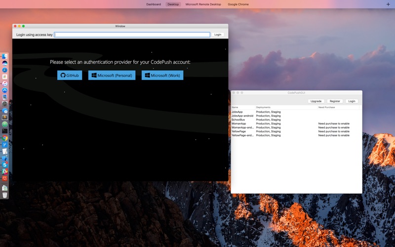Choose Microsoft (Work) authentication provider
This screenshot has height=247, width=395.
(162, 75)
